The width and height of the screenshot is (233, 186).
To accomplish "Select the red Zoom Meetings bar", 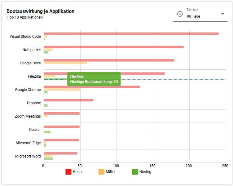I will (61, 113).
